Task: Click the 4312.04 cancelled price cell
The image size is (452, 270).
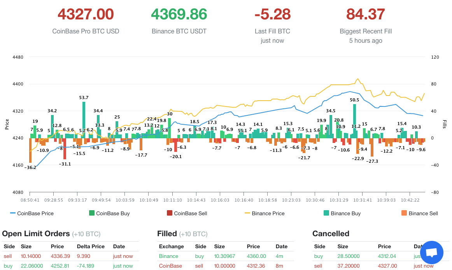Action: 387,256
